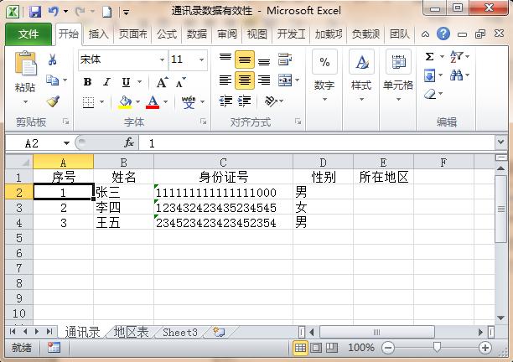This screenshot has width=513, height=362.
Task: Toggle center horizontal alignment
Action: pos(244,80)
